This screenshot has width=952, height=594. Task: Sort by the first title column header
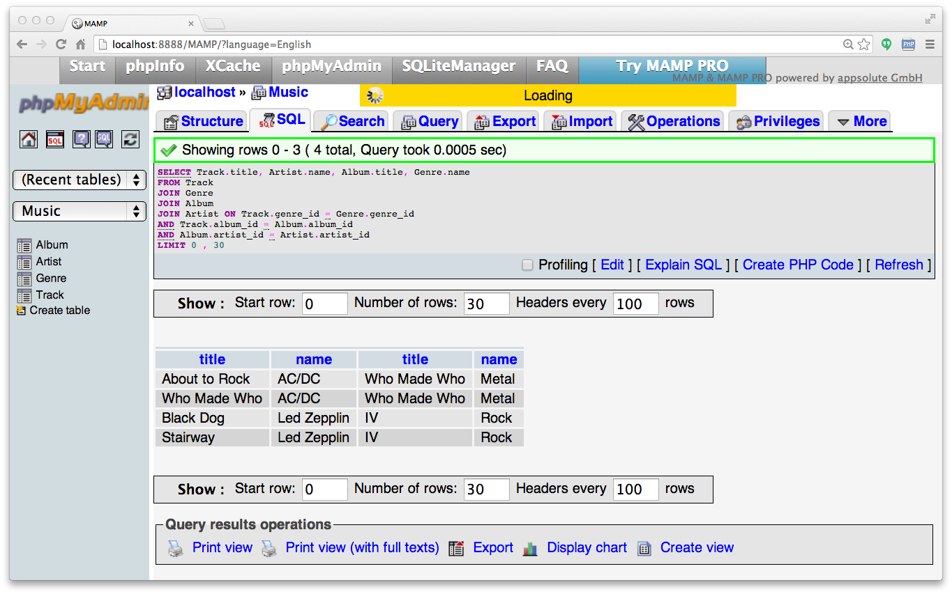[212, 359]
